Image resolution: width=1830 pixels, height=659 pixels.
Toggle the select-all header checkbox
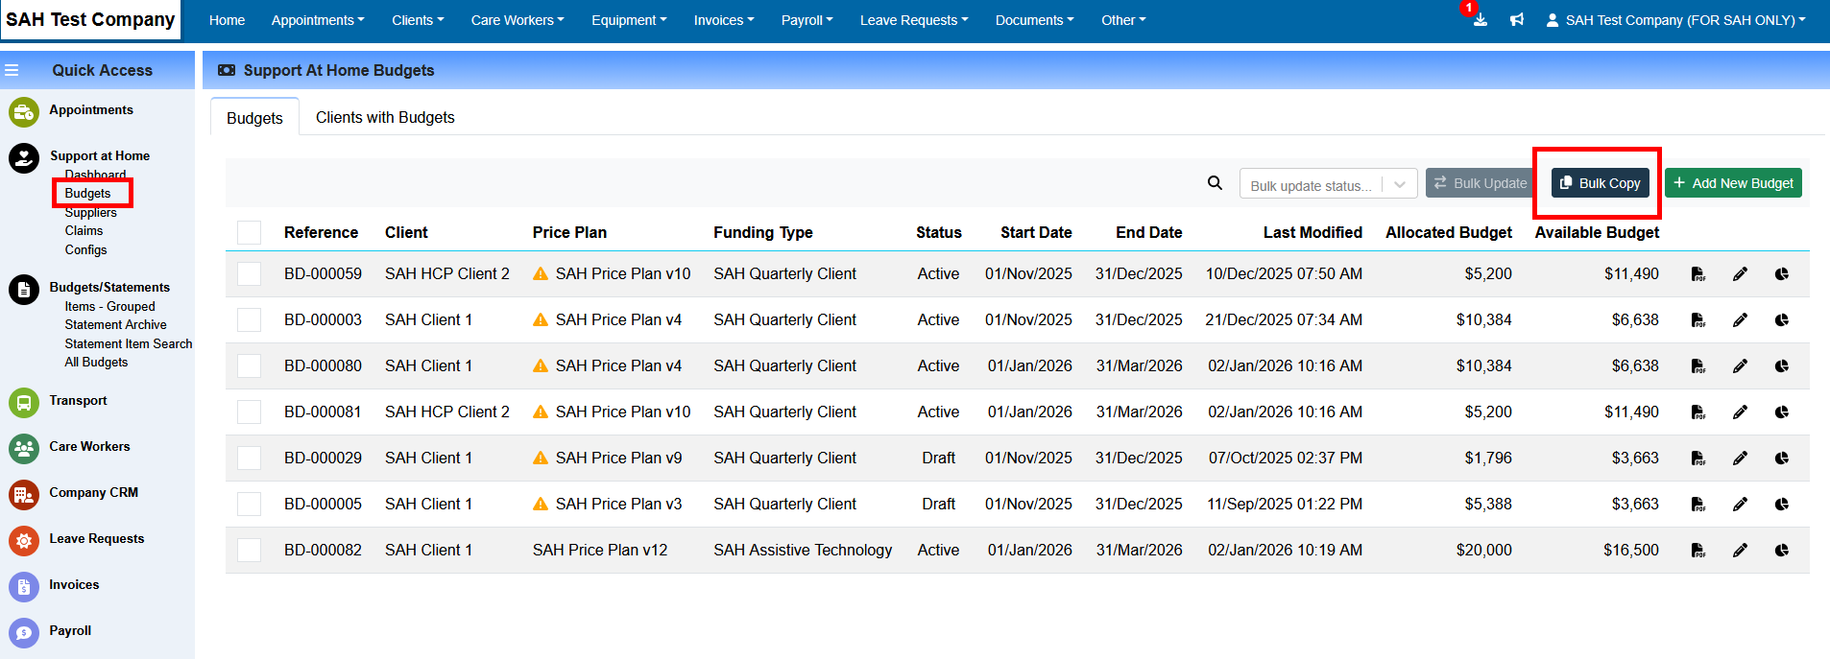pyautogui.click(x=250, y=233)
